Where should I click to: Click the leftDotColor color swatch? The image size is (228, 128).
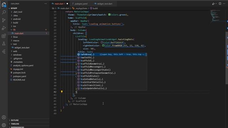click(x=102, y=42)
